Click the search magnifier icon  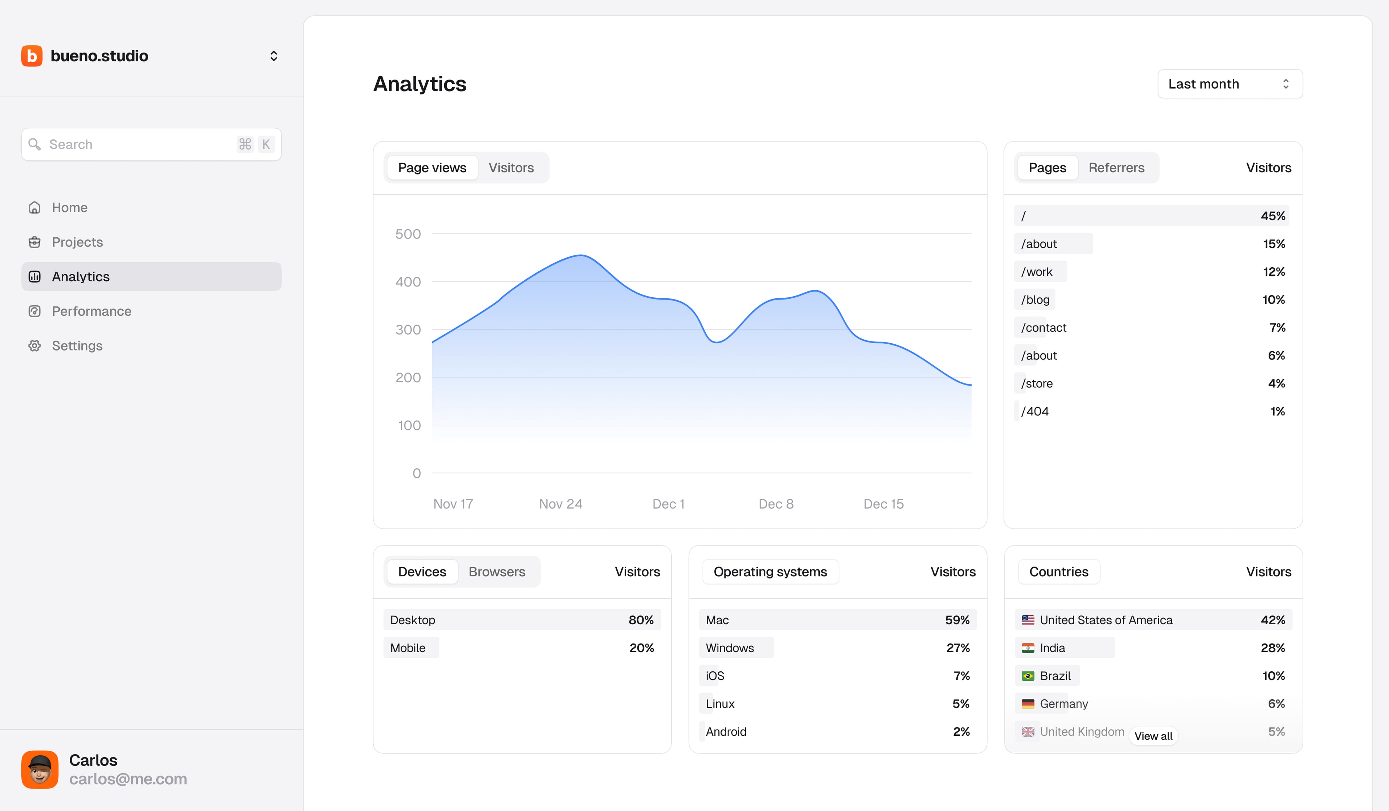(35, 144)
